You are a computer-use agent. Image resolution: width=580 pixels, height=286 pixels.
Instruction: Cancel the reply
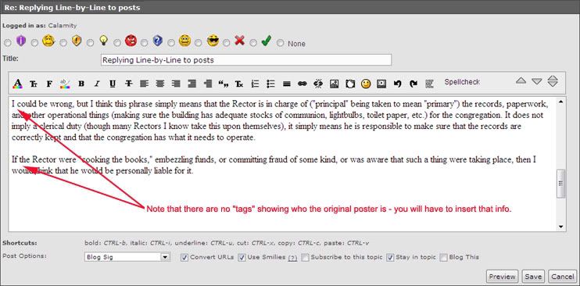click(x=563, y=277)
